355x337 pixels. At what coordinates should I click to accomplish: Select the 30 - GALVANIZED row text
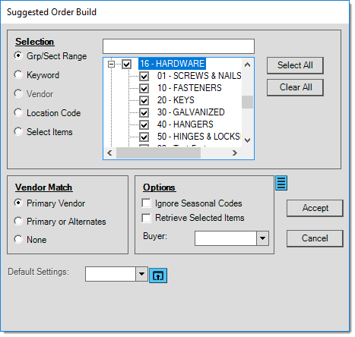coord(191,112)
